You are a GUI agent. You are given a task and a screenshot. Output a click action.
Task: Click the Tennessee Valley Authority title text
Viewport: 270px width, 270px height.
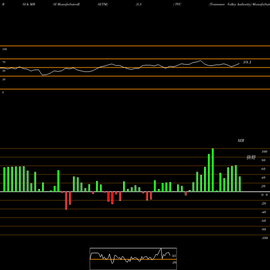click(230, 4)
